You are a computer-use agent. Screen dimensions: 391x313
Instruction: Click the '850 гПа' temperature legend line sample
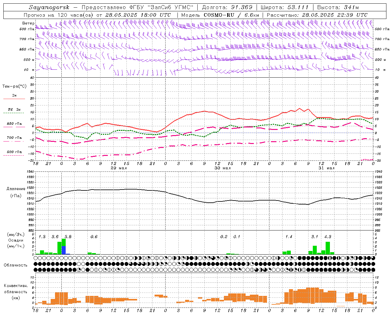click(x=13, y=127)
